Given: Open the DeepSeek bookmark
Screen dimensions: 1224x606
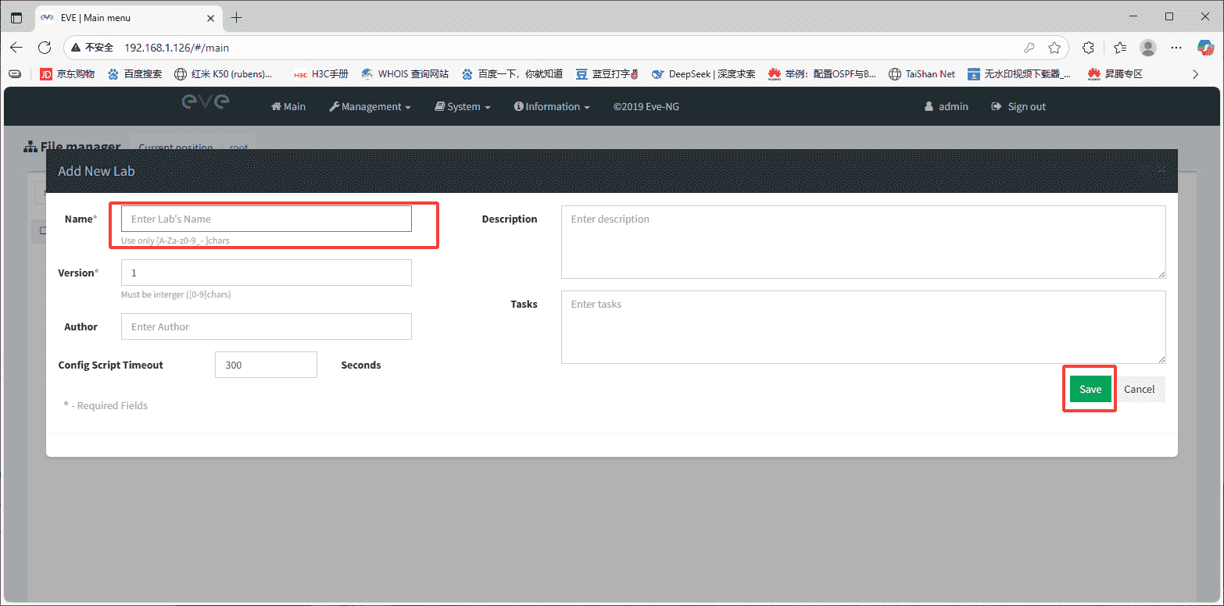Looking at the screenshot, I should click(703, 74).
